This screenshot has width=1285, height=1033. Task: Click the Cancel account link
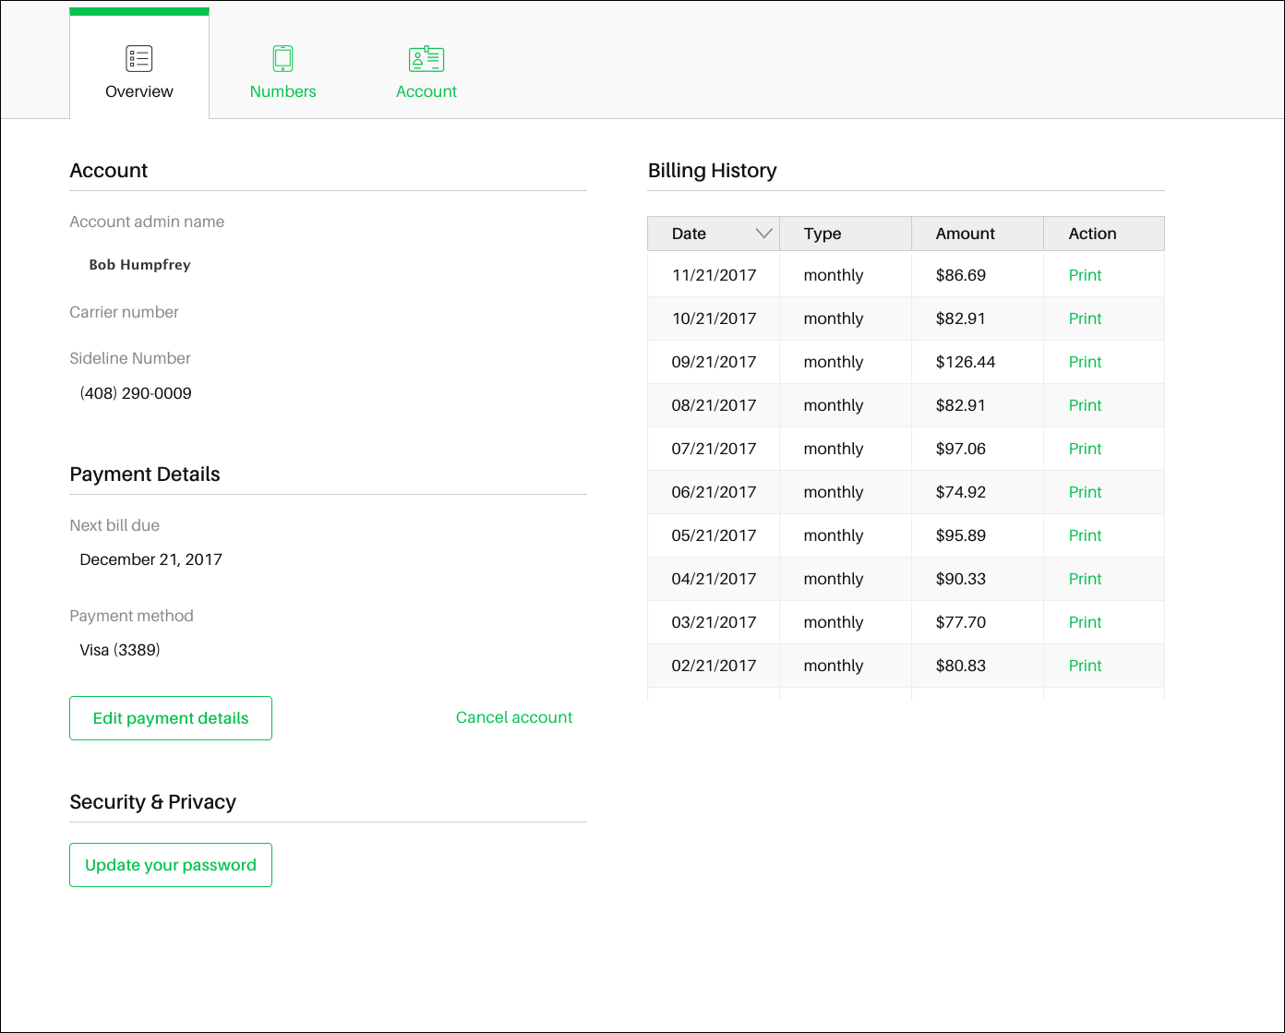[514, 717]
